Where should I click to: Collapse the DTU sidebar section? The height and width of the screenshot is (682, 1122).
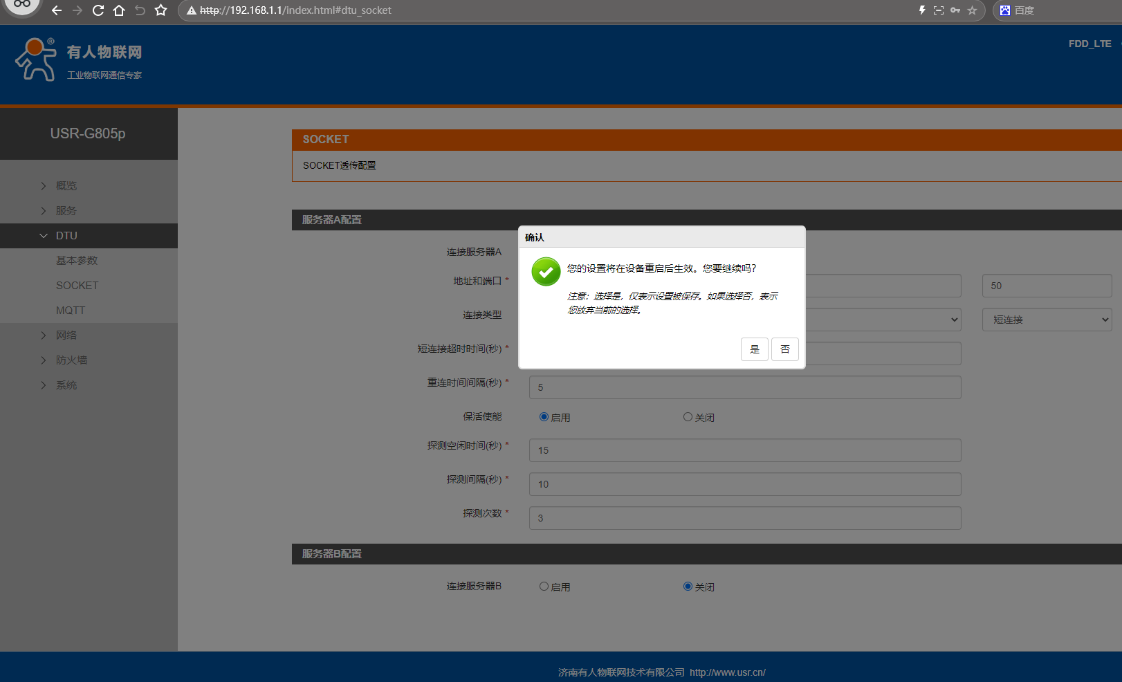(x=66, y=236)
